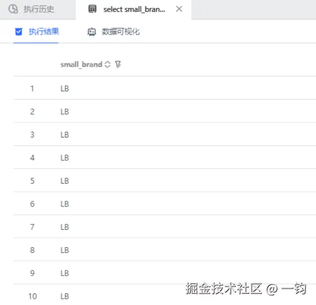316x305 pixels.
Task: Select the LB cell in row 4
Action: click(x=65, y=158)
